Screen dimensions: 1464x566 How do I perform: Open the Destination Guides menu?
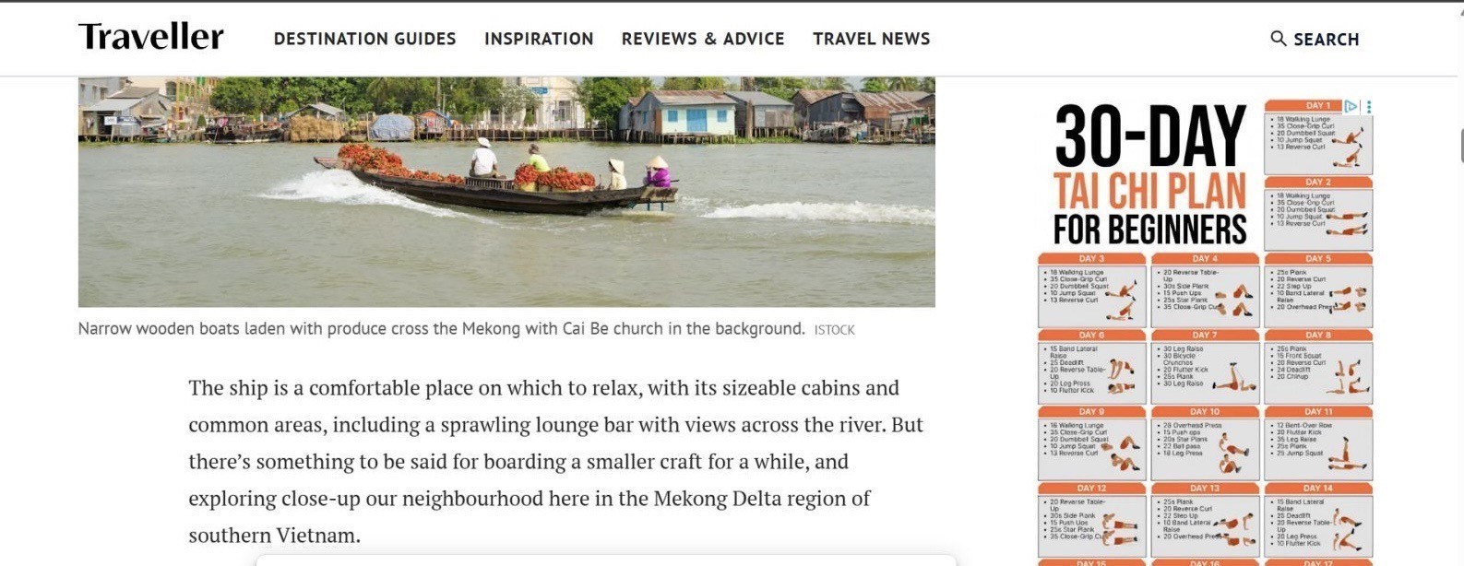364,39
